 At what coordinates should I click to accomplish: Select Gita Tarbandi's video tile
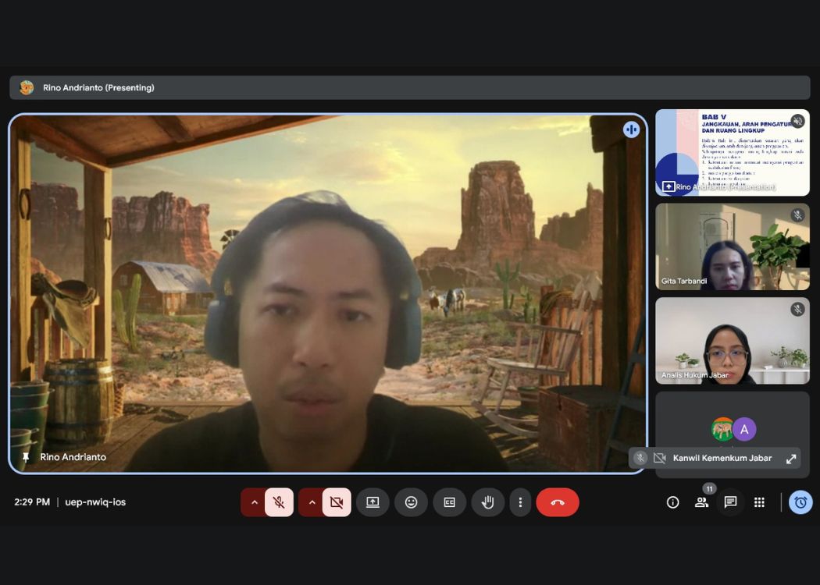pos(732,246)
